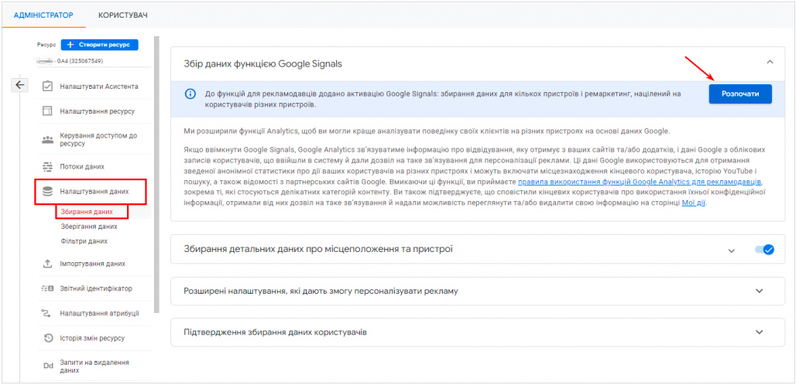The image size is (796, 385).
Task: Click the upload icon for Імпортування даних
Action: click(x=48, y=264)
